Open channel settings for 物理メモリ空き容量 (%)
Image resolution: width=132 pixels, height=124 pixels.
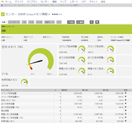click(x=126, y=117)
